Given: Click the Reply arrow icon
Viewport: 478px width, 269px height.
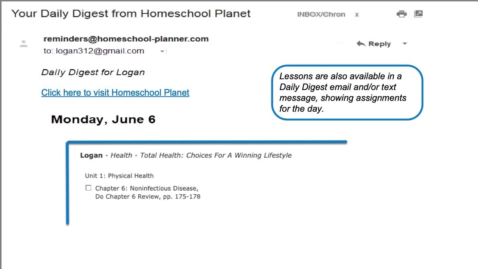Looking at the screenshot, I should 361,44.
